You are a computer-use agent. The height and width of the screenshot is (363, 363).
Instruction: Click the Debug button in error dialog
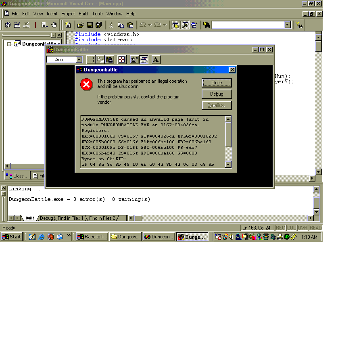pyautogui.click(x=217, y=94)
